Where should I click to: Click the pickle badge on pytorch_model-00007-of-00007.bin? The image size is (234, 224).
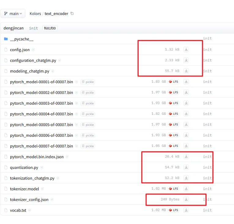pyautogui.click(x=87, y=146)
